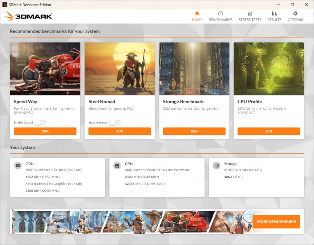This screenshot has height=245, width=314.
Task: Open the Steel Nomad thumbnail image
Action: 119,68
